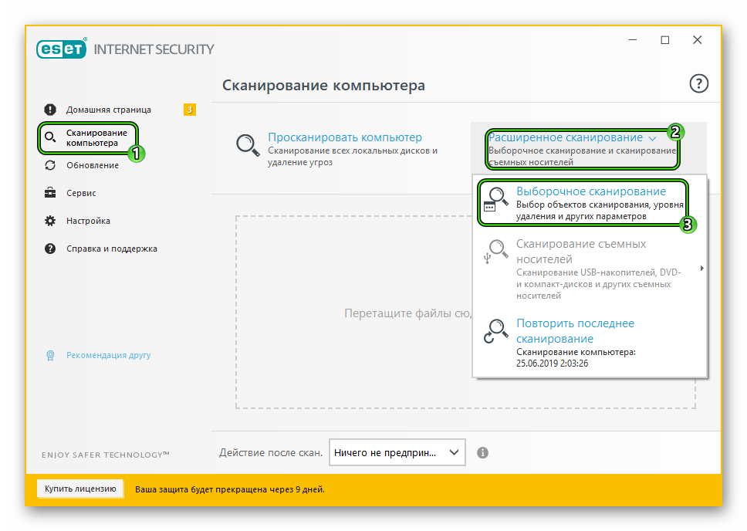Select Сканирование компьютера in sidebar
Screen dimensions: 747x531
point(96,137)
